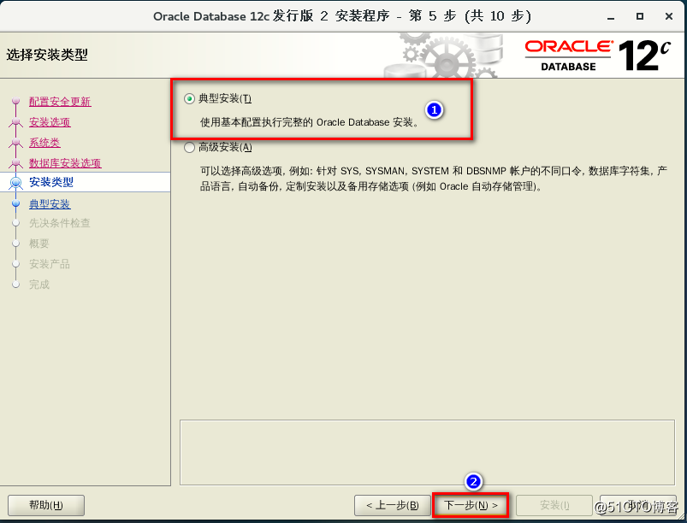Open the 配置安全更新 step link
This screenshot has width=687, height=523.
click(x=60, y=102)
